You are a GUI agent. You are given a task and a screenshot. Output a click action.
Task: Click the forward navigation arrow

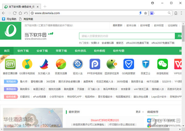click(x=9, y=13)
